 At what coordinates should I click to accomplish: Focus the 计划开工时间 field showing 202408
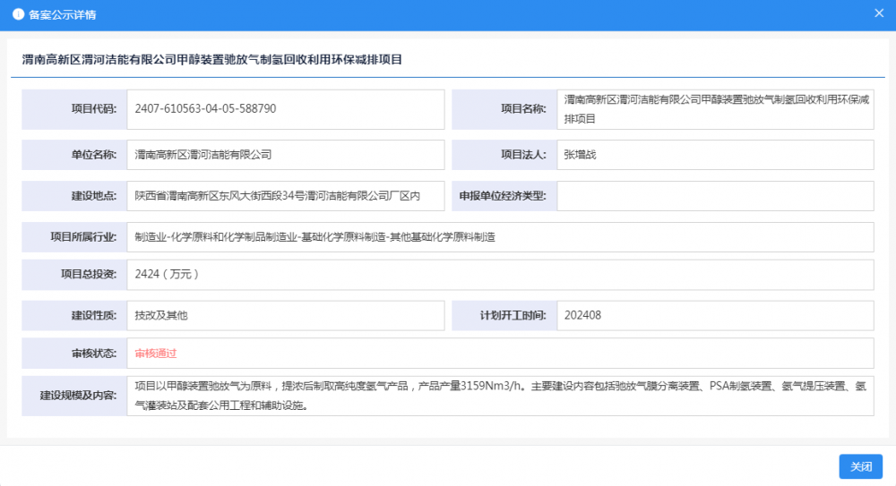(715, 316)
